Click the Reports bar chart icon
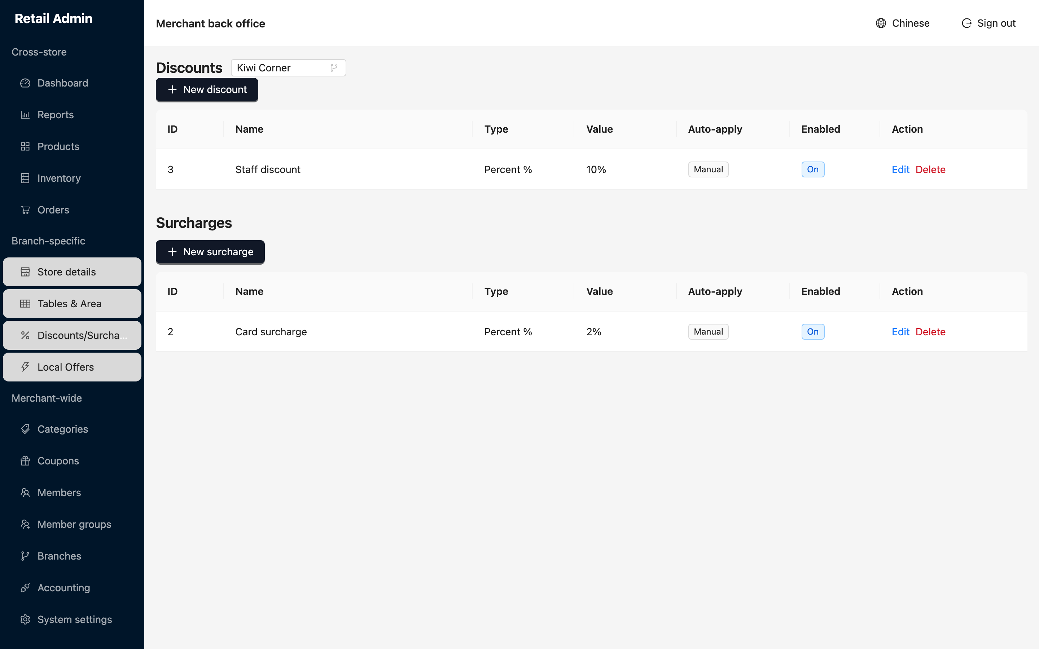Viewport: 1039px width, 649px height. (25, 115)
